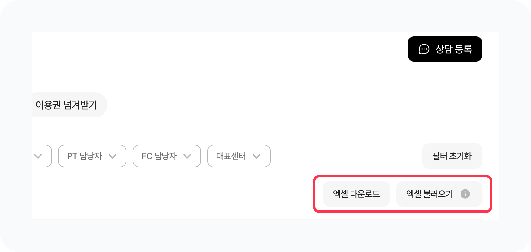Click the 대표센터 label text
531x252 pixels.
[x=231, y=156]
